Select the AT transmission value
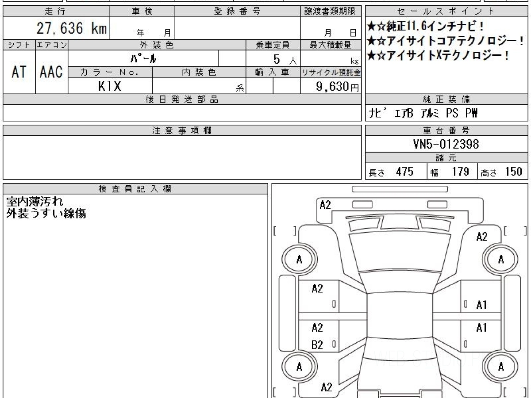Viewport: 531px width, 398px height. [19, 72]
